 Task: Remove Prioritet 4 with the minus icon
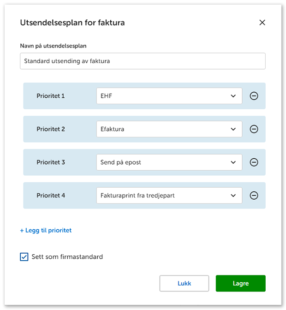(254, 196)
